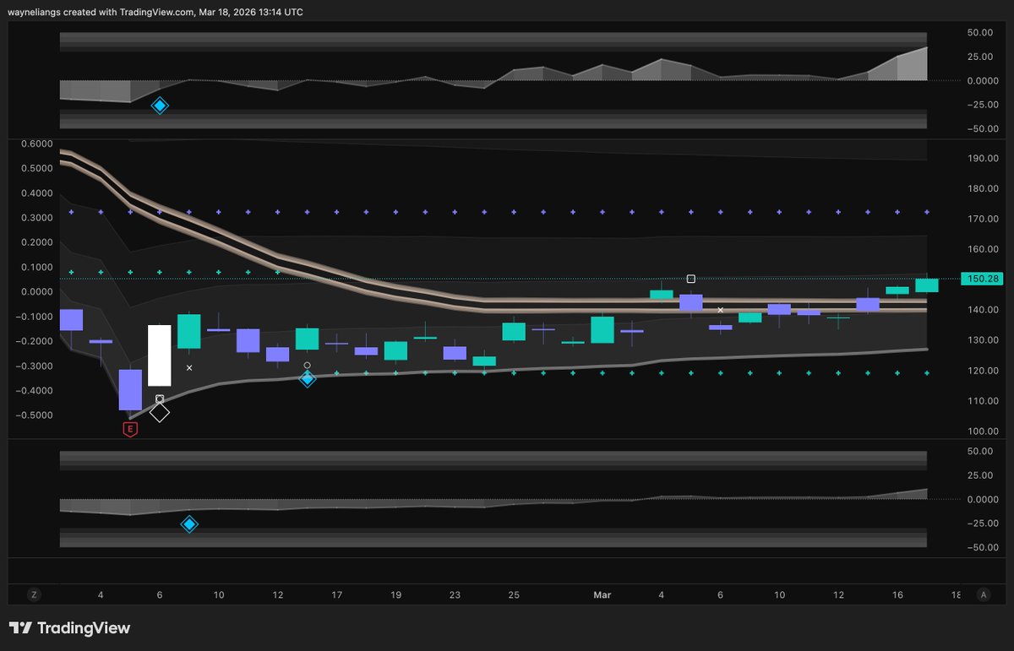
Task: Click the white outlined diamond marker
Action: click(x=160, y=412)
